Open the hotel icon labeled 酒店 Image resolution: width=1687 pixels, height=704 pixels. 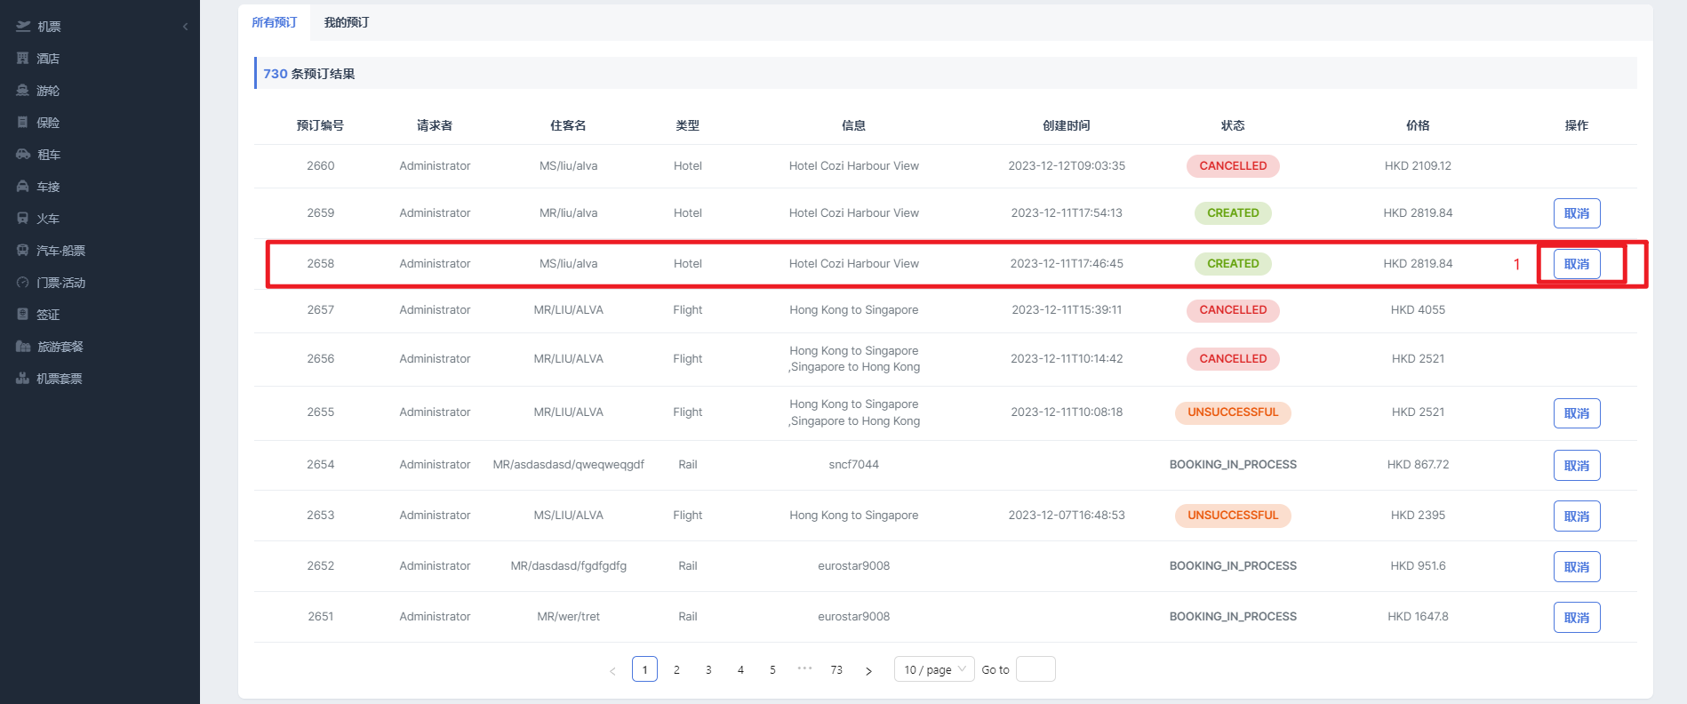pyautogui.click(x=23, y=59)
